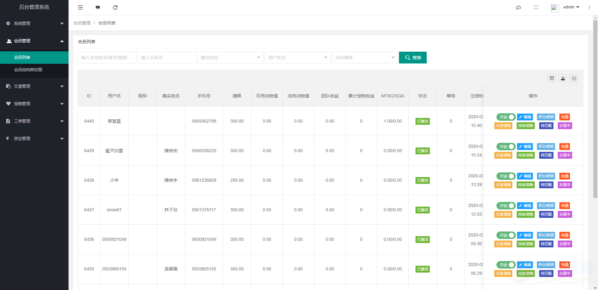The height and width of the screenshot is (290, 598).
Task: Click 编辑 for user 6440
Action: point(525,117)
